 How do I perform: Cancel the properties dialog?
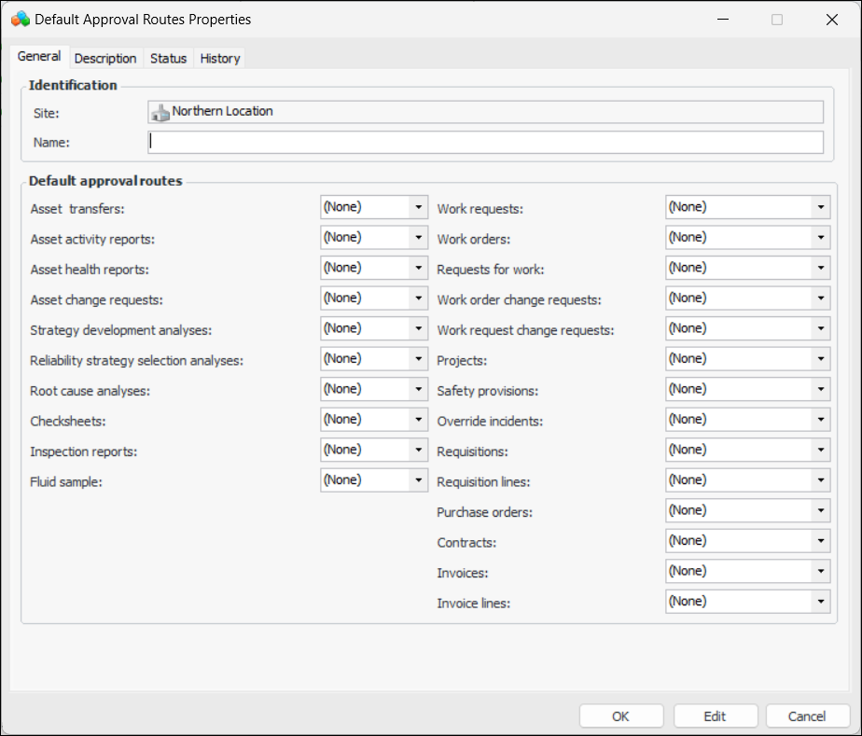(x=807, y=716)
